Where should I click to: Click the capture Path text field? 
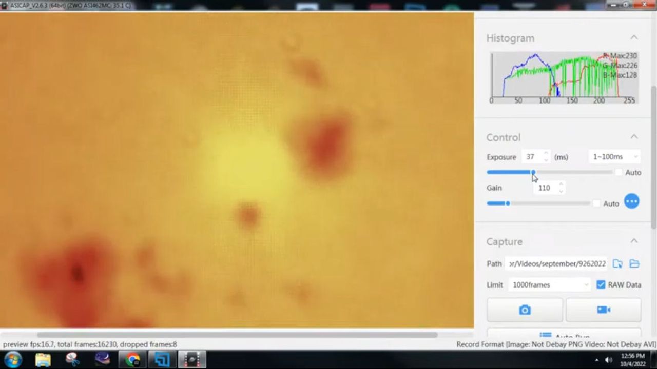point(556,264)
